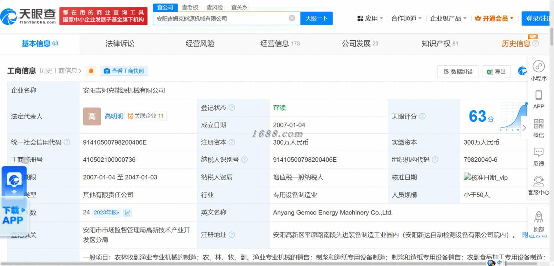Click the red 国家中小企业发展子基金 banner
Viewport: 554px width, 266px height.
coord(103,16)
